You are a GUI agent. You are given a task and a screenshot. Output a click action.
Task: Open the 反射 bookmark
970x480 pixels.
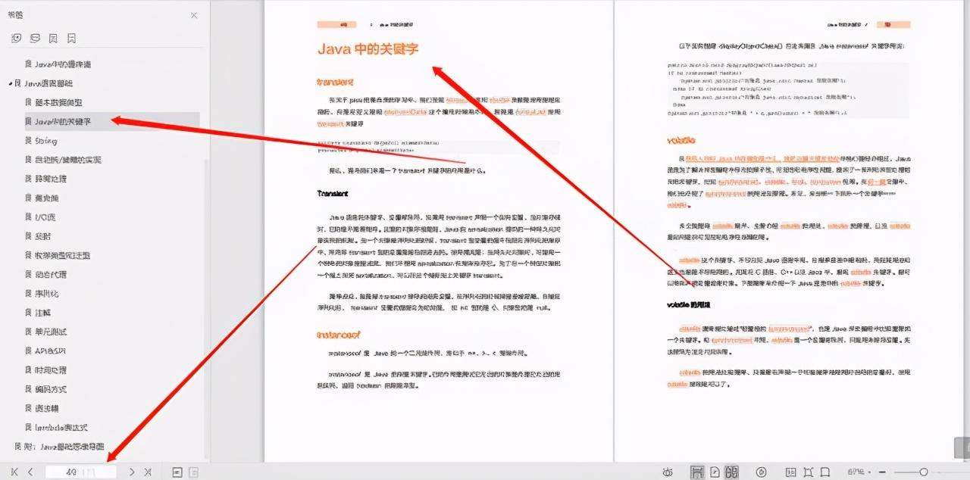click(x=42, y=236)
